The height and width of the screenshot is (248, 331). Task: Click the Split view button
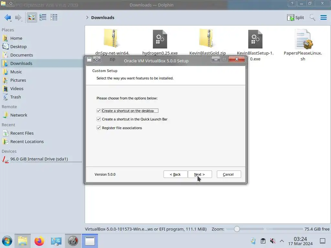295,17
